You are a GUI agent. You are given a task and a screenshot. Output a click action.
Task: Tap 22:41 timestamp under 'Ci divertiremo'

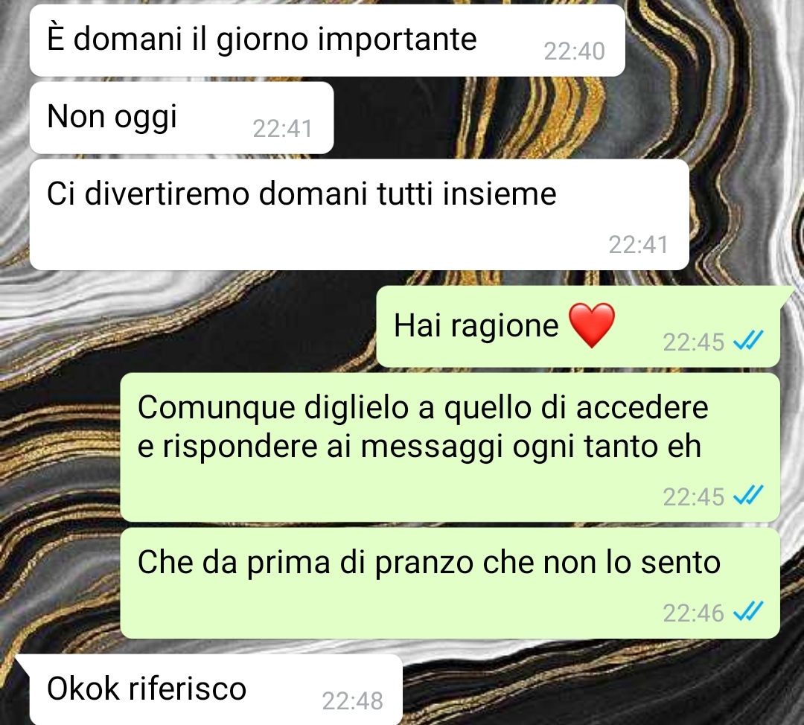coord(639,245)
